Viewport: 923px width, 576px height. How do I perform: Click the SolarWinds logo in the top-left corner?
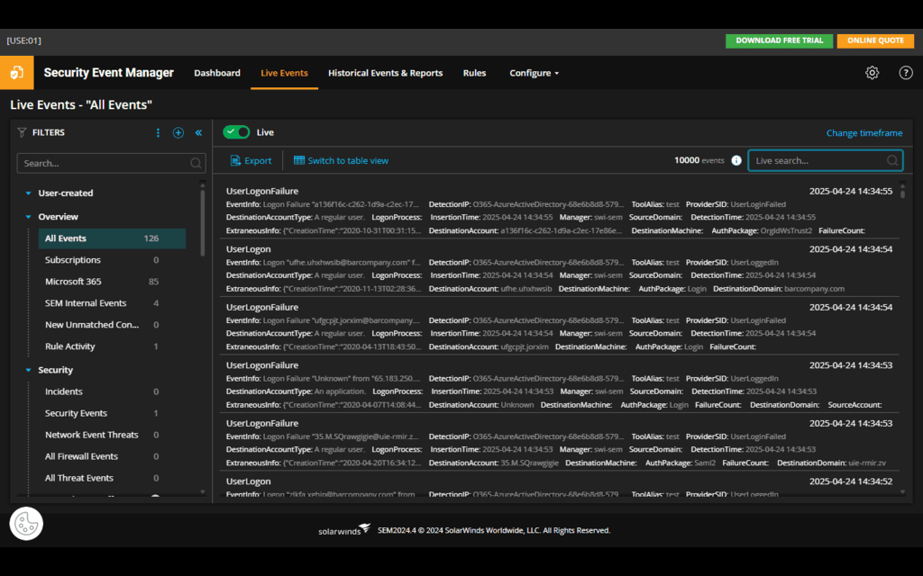[17, 73]
